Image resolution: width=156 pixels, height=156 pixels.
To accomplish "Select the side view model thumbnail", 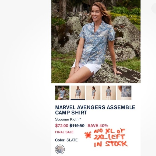I will [93, 93].
